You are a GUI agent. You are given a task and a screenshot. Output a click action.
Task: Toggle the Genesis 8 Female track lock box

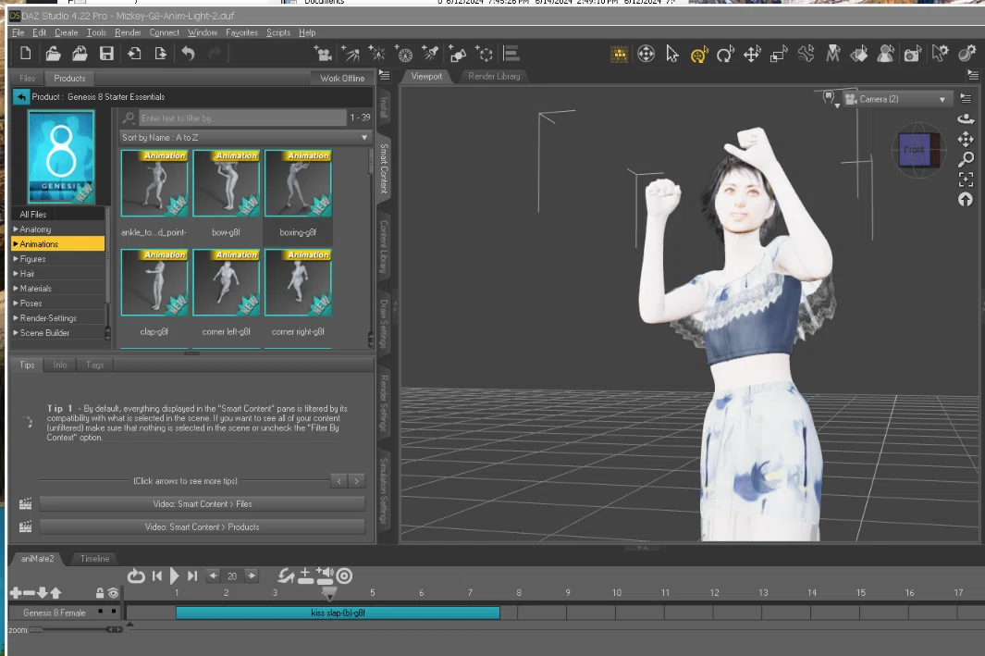tap(101, 611)
